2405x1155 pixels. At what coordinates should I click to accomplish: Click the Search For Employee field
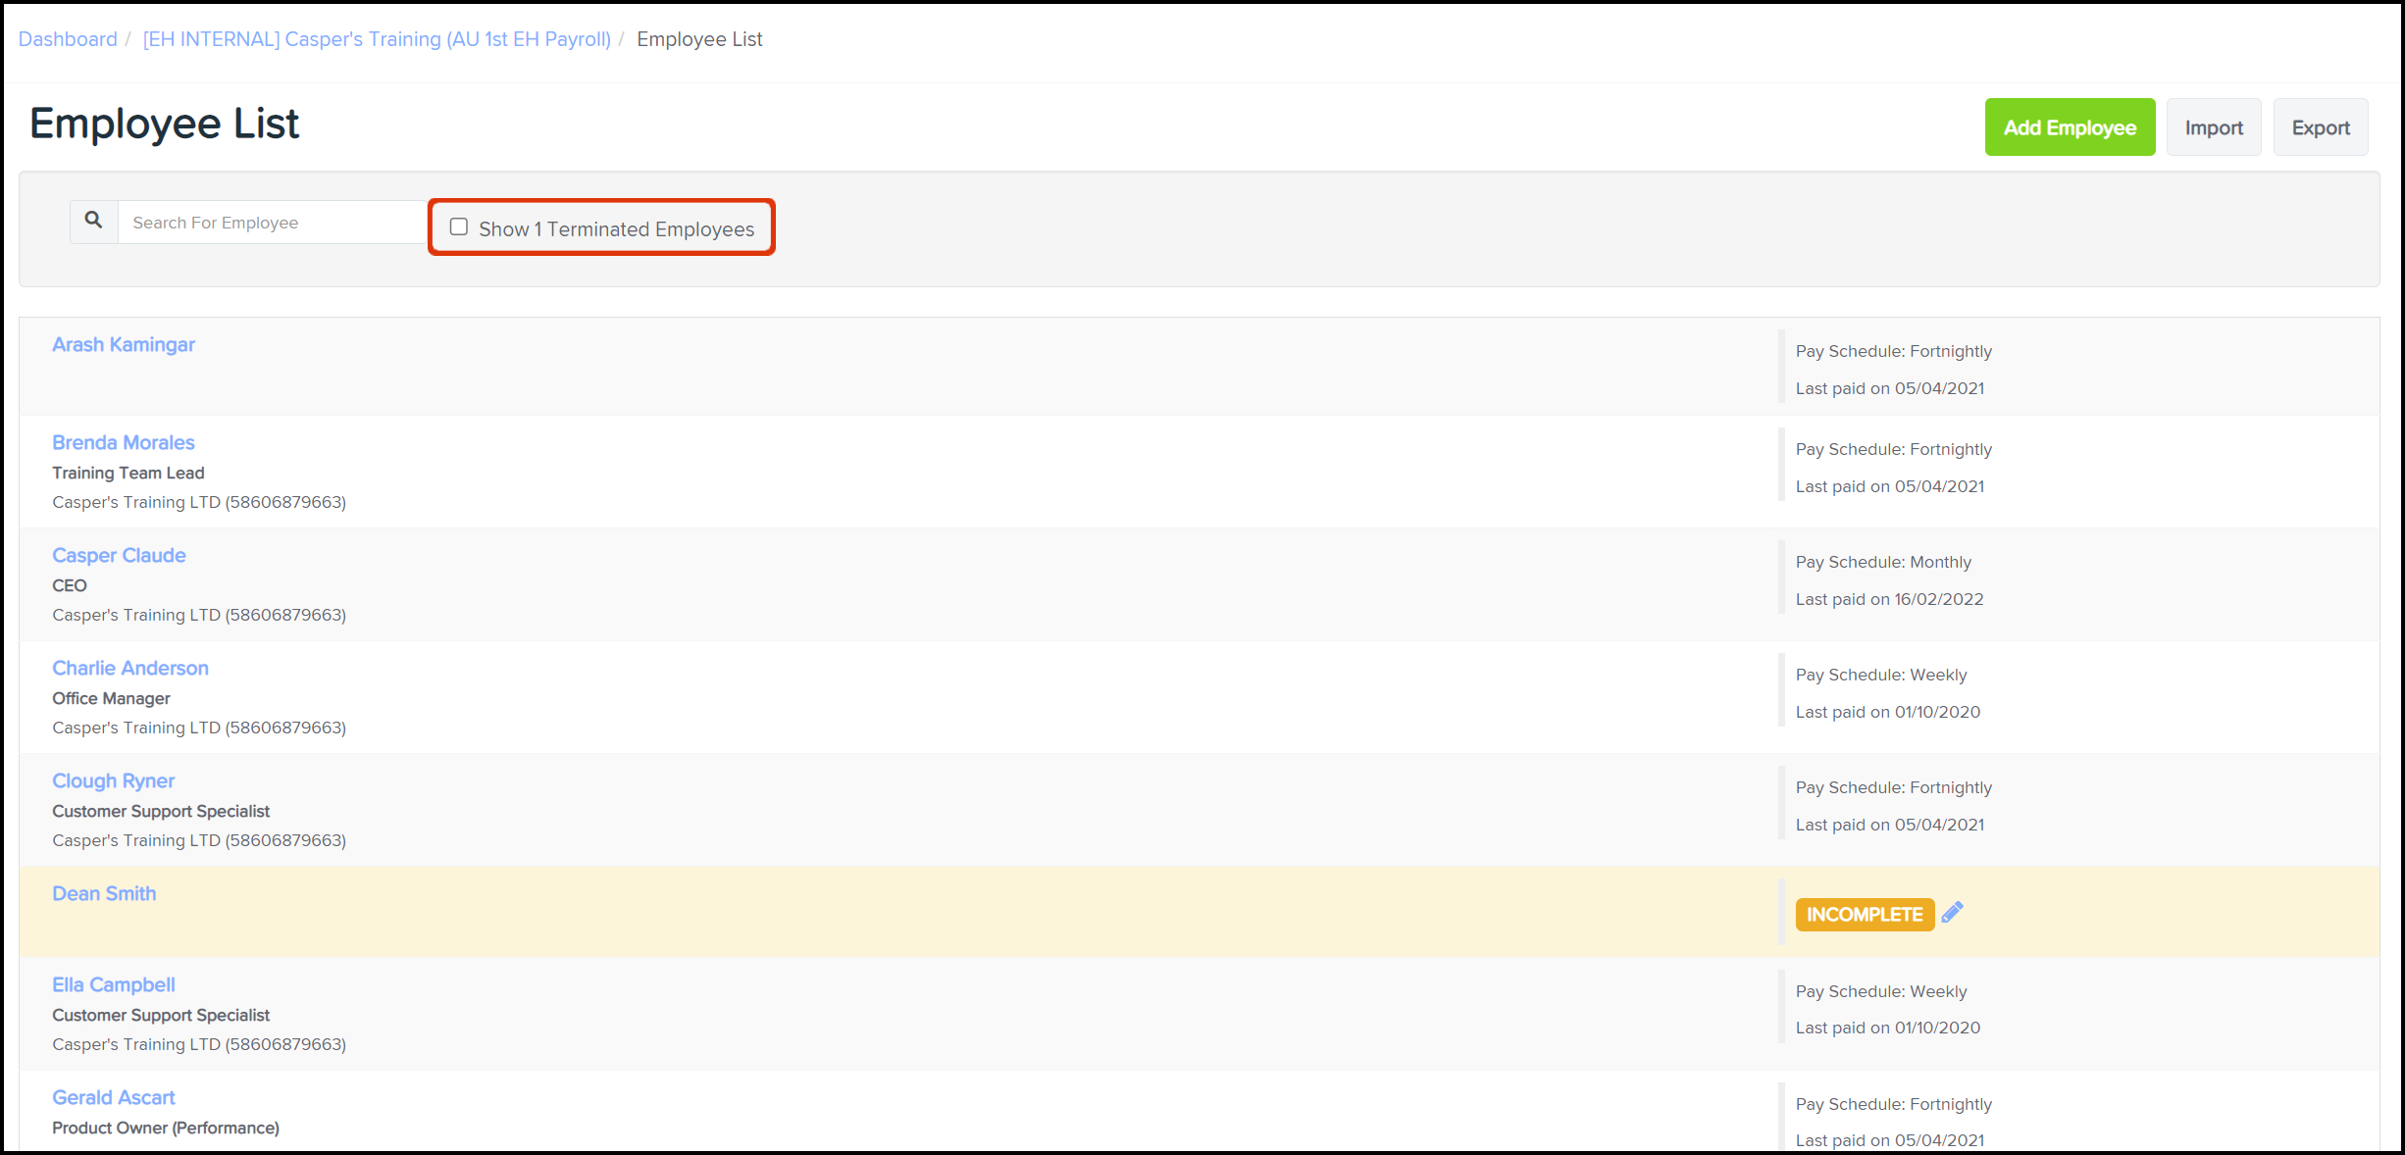tap(272, 223)
